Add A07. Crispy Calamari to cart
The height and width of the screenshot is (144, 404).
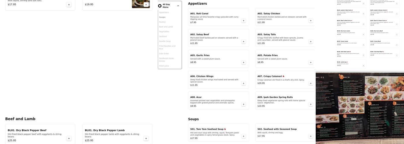coord(311,84)
